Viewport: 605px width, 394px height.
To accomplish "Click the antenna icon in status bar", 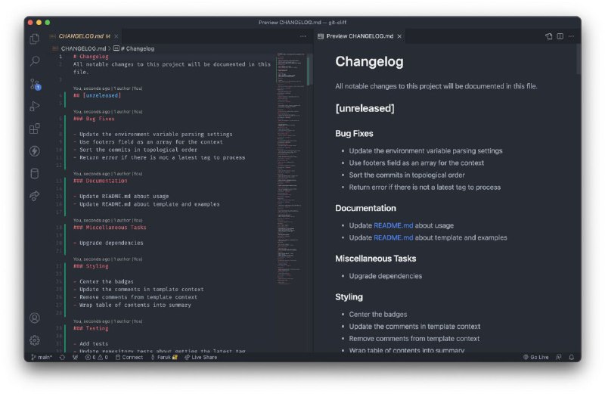I will (75, 358).
